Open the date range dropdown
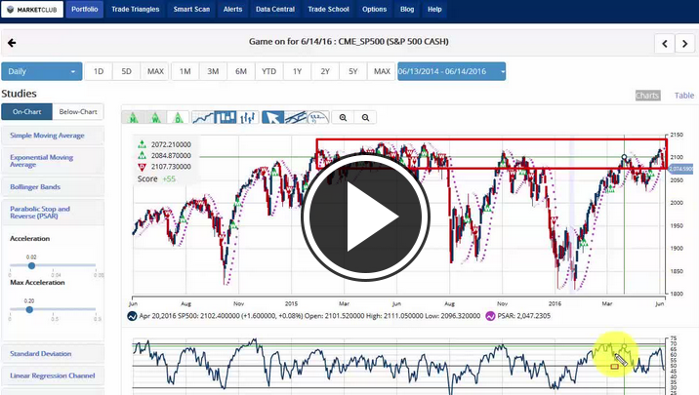This screenshot has width=699, height=395. click(x=451, y=71)
